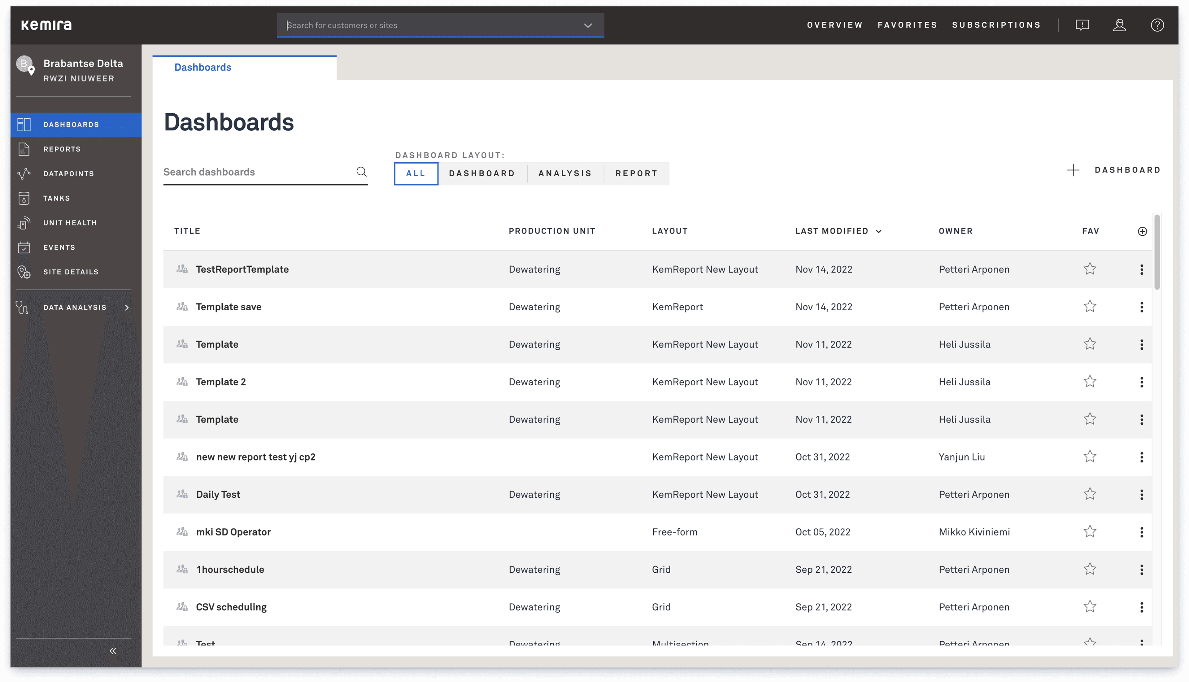Viewport: 1189px width, 682px height.
Task: Open the Subscriptions menu item
Action: [x=996, y=25]
